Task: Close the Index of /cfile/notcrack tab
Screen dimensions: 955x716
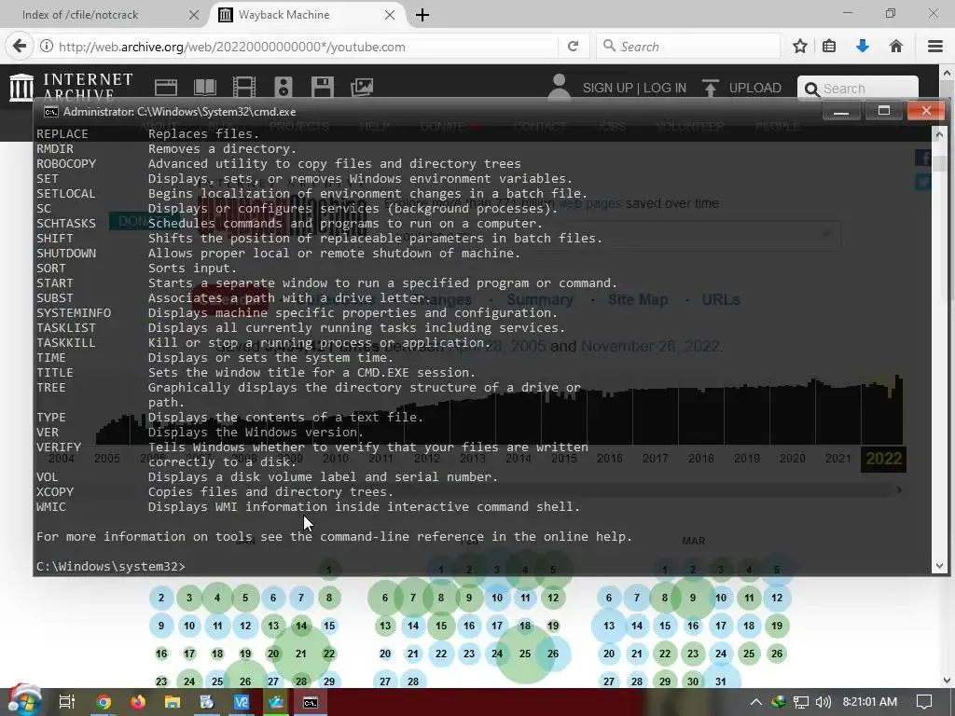Action: click(x=194, y=15)
